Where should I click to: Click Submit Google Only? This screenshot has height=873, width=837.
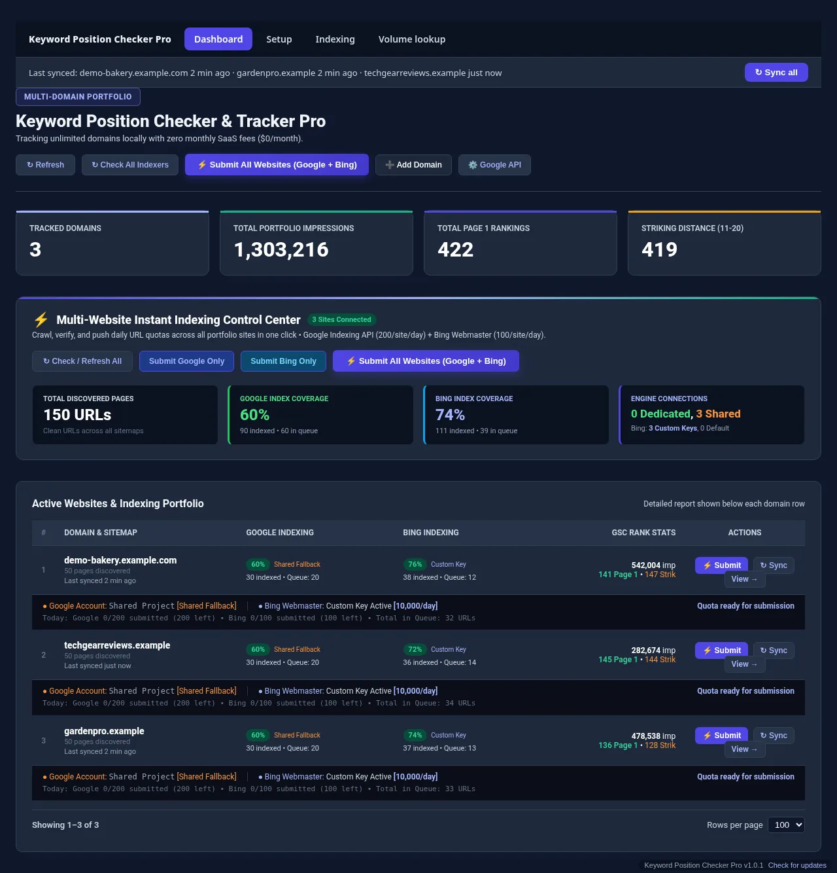(x=187, y=361)
